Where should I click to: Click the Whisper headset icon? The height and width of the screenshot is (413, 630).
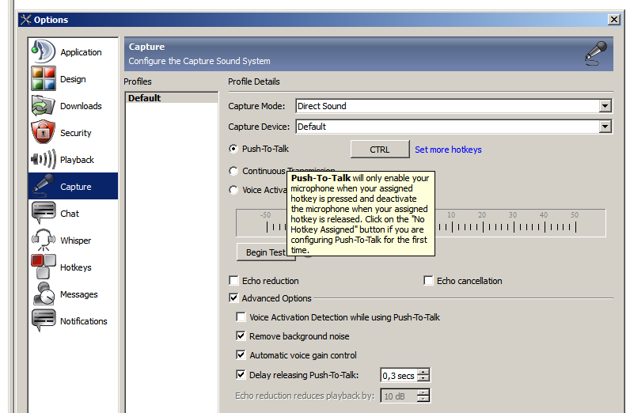point(43,241)
